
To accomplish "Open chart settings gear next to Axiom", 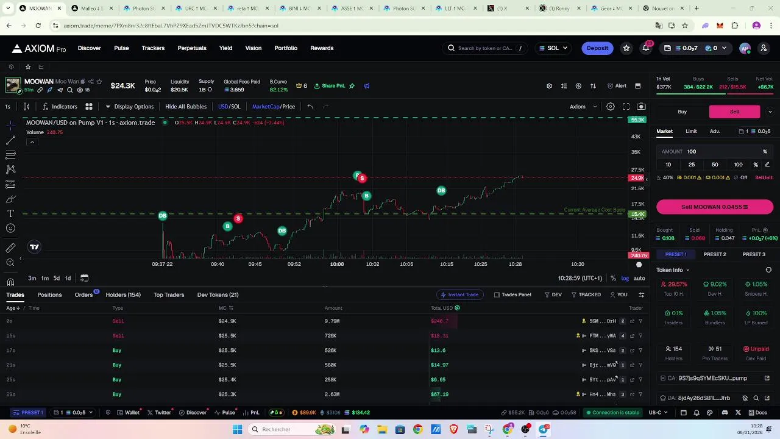I will pyautogui.click(x=610, y=107).
